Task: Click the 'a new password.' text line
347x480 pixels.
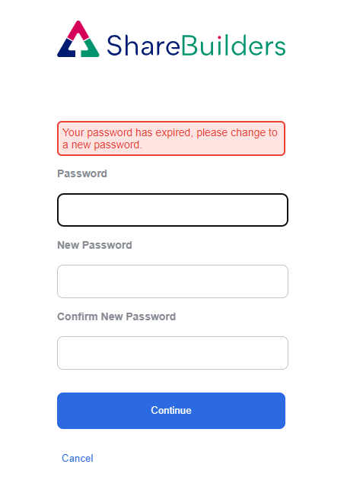Action: click(102, 145)
